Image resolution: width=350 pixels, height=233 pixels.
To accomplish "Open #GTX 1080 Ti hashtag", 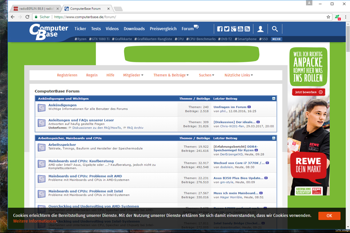I will coord(99,39).
